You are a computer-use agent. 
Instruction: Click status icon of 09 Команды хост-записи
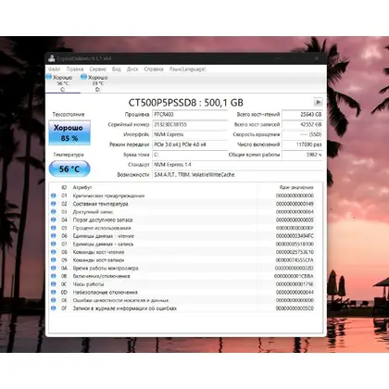tap(54, 260)
